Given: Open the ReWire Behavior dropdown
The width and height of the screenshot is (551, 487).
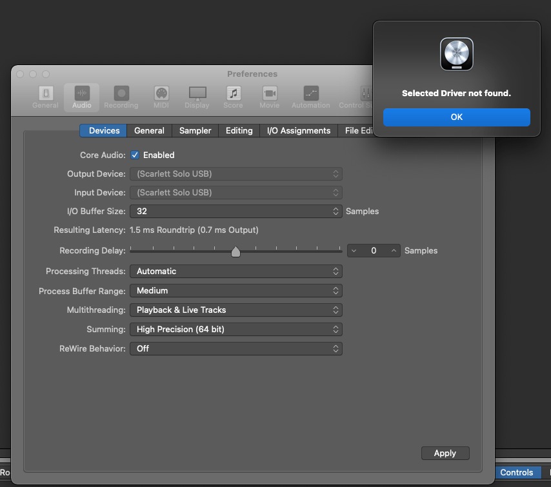Looking at the screenshot, I should [x=235, y=348].
